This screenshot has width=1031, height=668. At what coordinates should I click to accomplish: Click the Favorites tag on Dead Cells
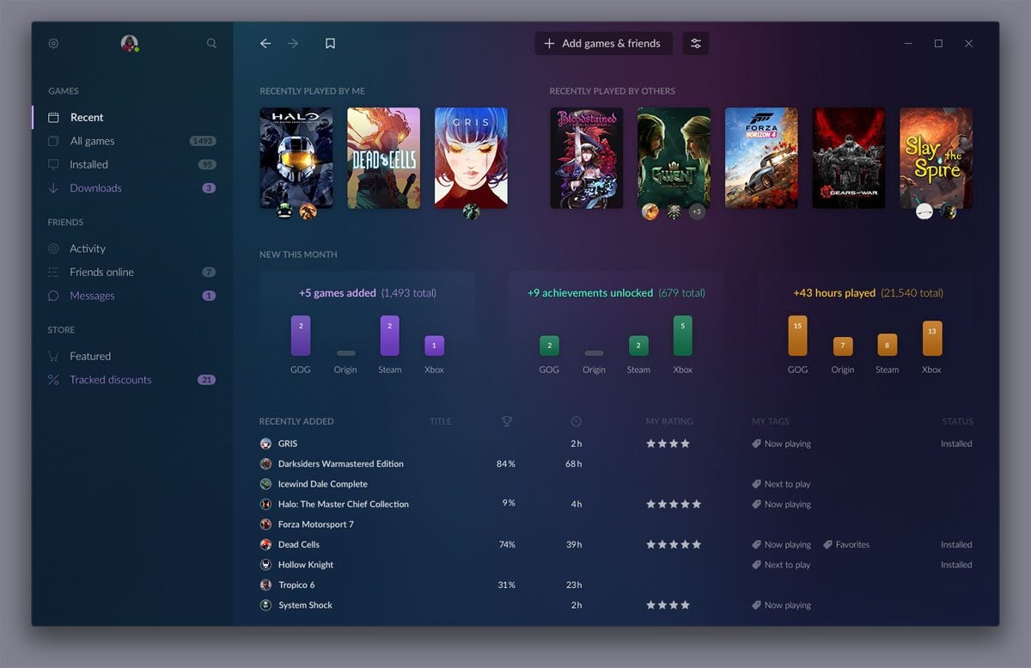[x=846, y=544]
